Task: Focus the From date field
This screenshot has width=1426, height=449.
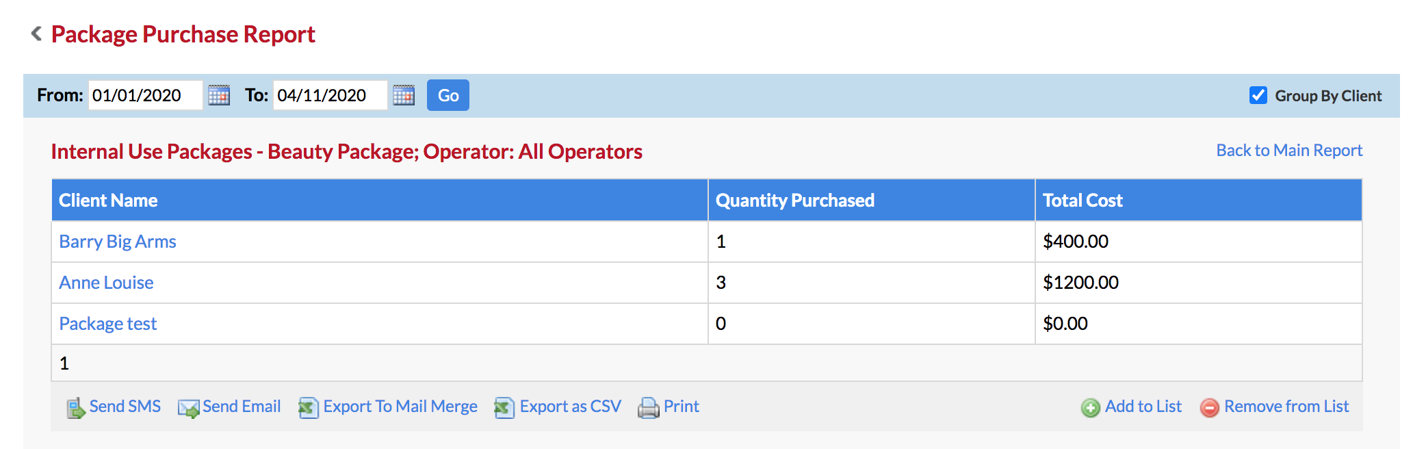Action: 145,95
